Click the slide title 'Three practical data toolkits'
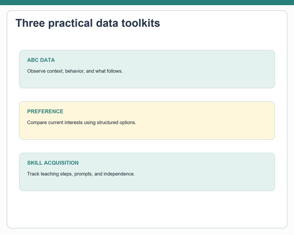This screenshot has height=235, width=294. click(x=88, y=23)
